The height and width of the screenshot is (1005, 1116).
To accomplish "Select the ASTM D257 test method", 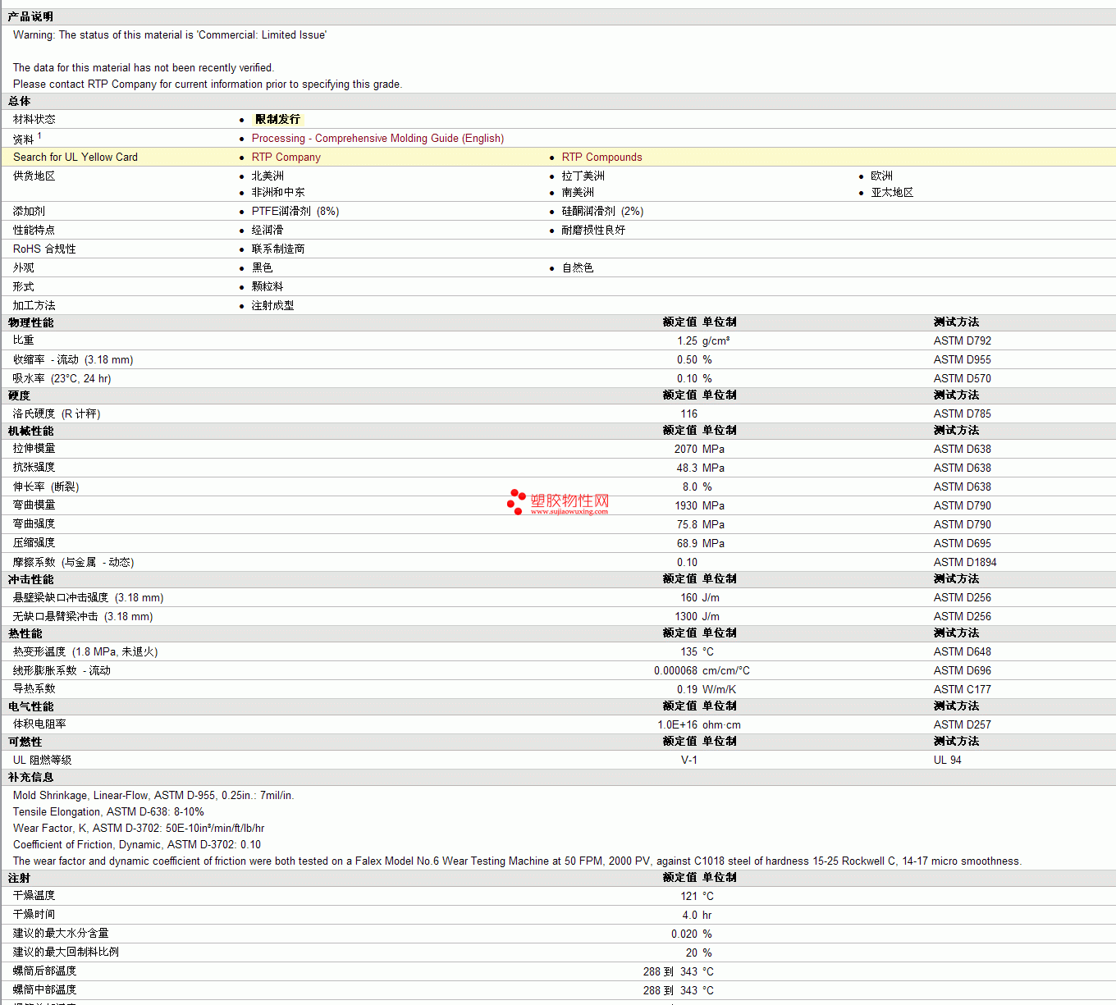I will [x=963, y=725].
